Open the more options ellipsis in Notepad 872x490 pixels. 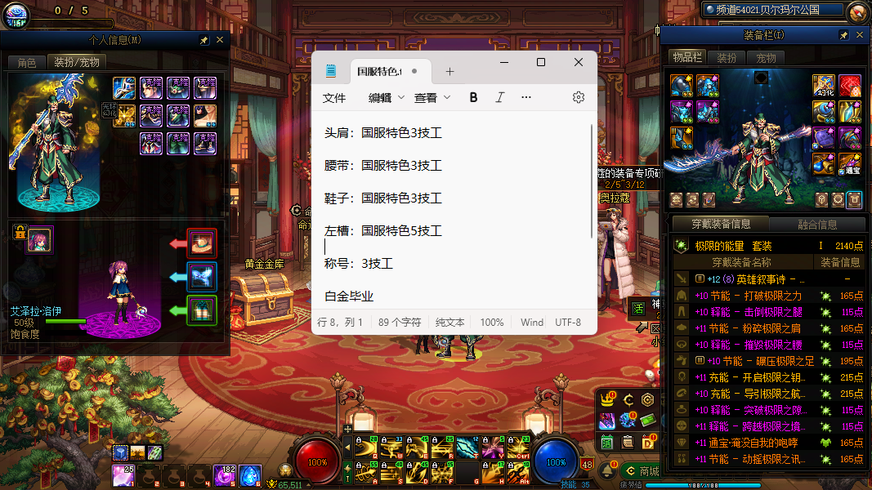coord(526,97)
